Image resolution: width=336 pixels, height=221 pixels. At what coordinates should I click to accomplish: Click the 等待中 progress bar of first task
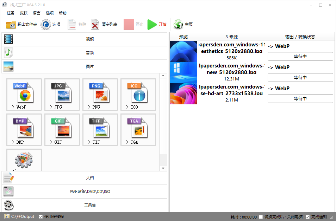tap(300, 56)
